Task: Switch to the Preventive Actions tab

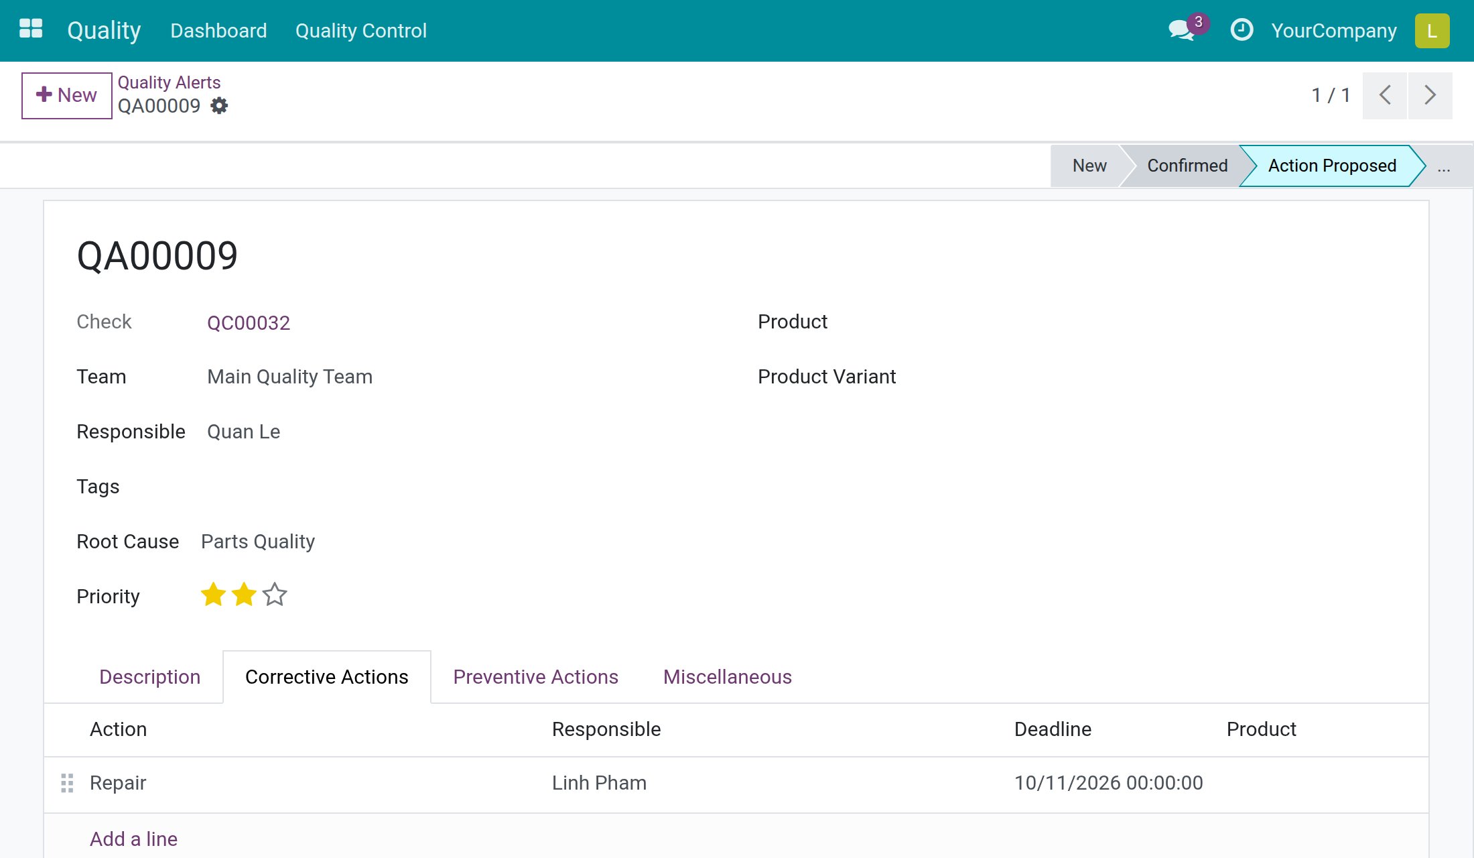Action: (536, 677)
